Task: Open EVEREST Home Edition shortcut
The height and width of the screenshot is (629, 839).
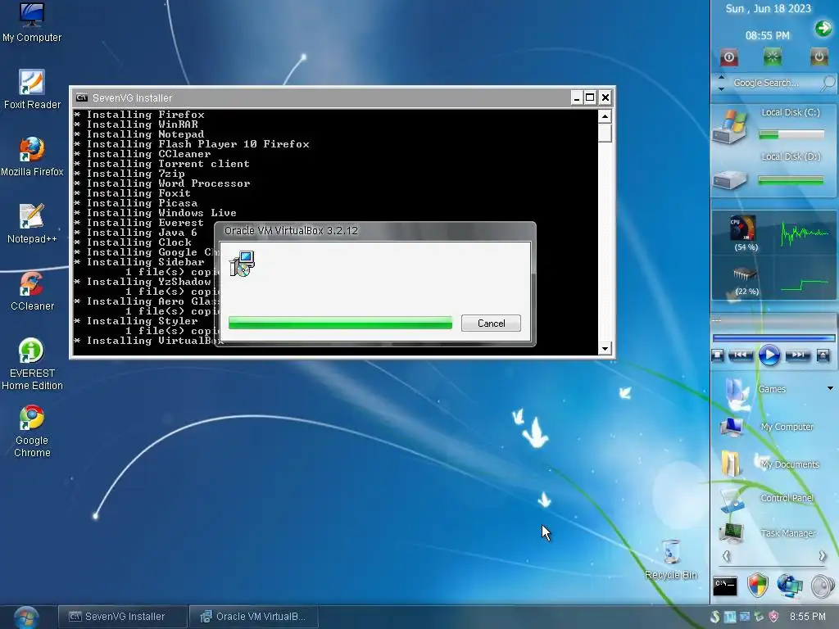Action: click(x=32, y=364)
